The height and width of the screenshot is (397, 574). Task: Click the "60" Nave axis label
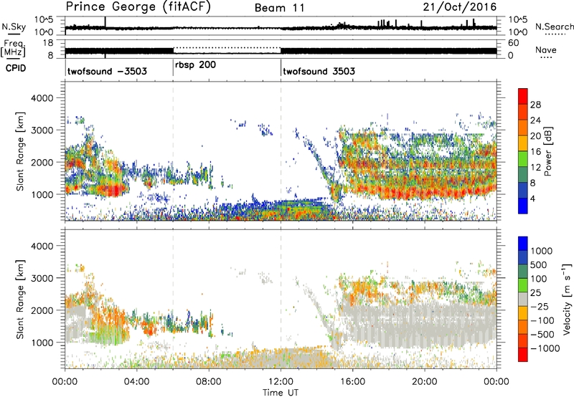pyautogui.click(x=513, y=43)
